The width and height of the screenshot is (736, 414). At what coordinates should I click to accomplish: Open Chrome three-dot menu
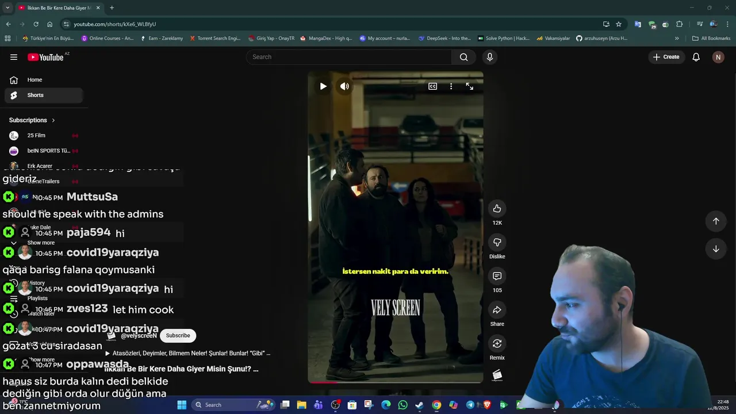pos(727,24)
